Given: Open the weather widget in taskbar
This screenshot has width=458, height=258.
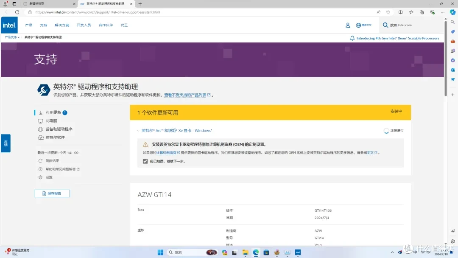Looking at the screenshot, I should coord(17,252).
